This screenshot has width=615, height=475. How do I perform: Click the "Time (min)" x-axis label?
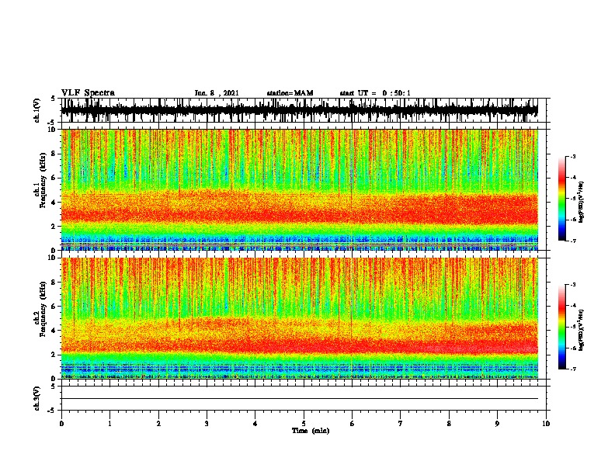(311, 431)
